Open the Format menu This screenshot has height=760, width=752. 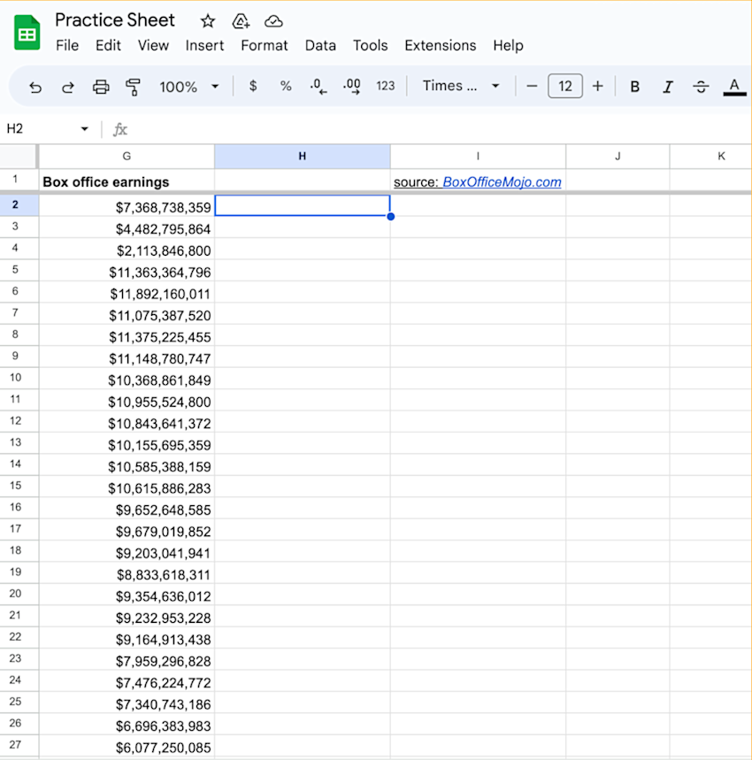point(265,45)
